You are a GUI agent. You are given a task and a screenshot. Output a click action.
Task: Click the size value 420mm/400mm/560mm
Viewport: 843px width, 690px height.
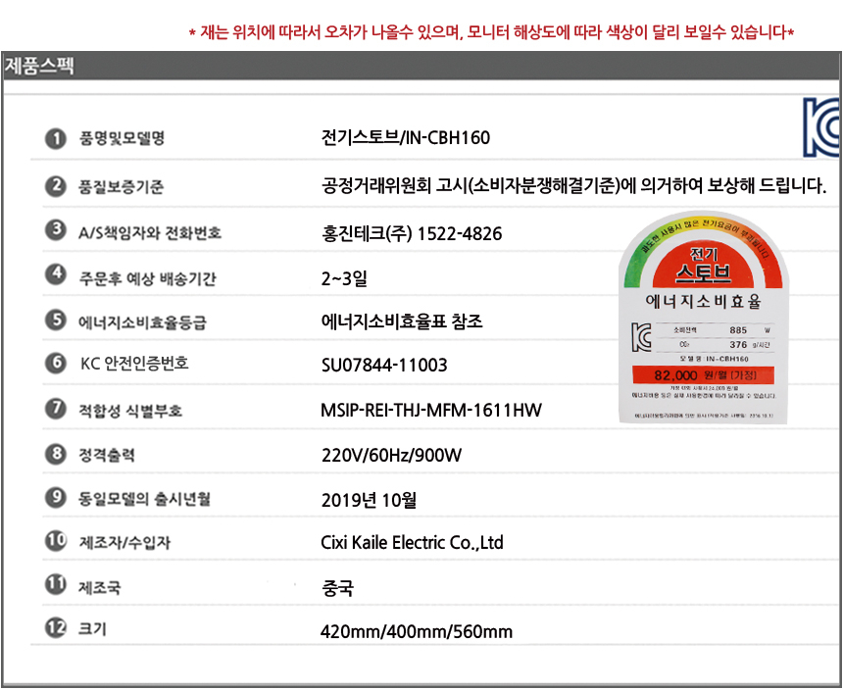[417, 631]
